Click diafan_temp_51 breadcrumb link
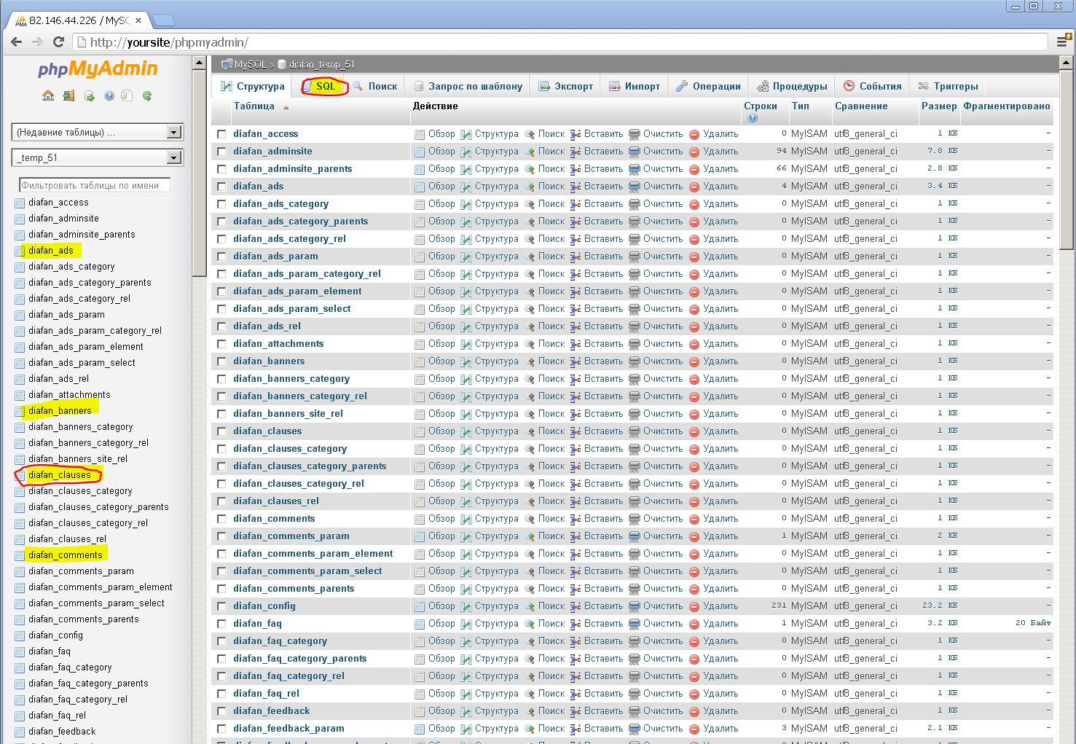 [x=321, y=64]
